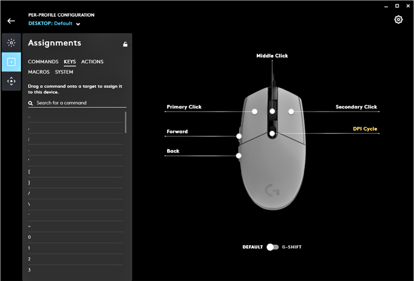Select the '[' key row
The image size is (414, 281).
(76, 172)
